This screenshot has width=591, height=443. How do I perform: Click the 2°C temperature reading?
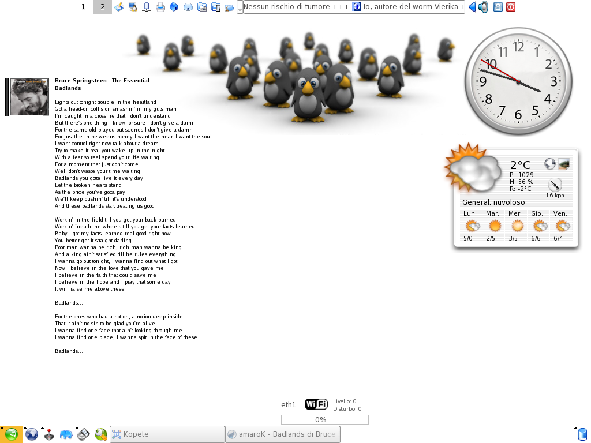(x=520, y=165)
